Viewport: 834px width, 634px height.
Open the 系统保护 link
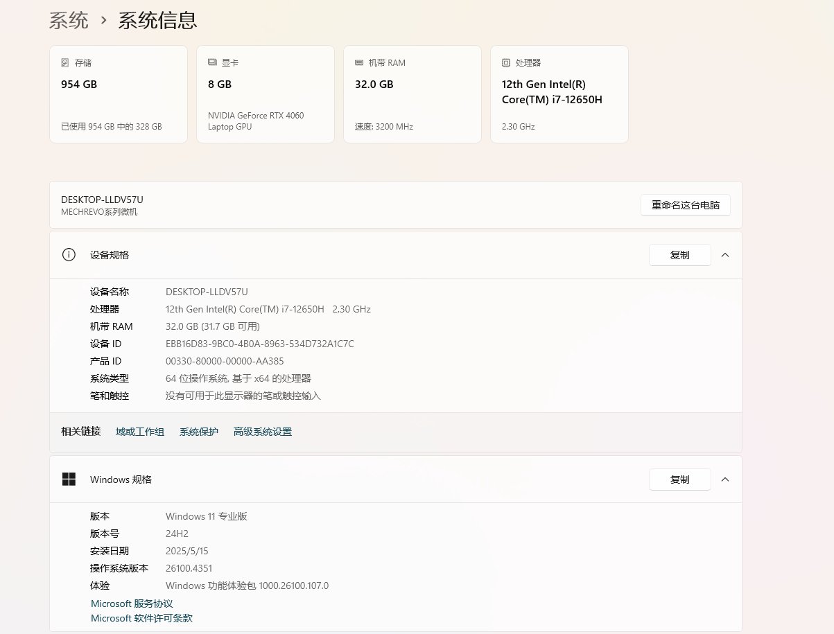click(199, 432)
